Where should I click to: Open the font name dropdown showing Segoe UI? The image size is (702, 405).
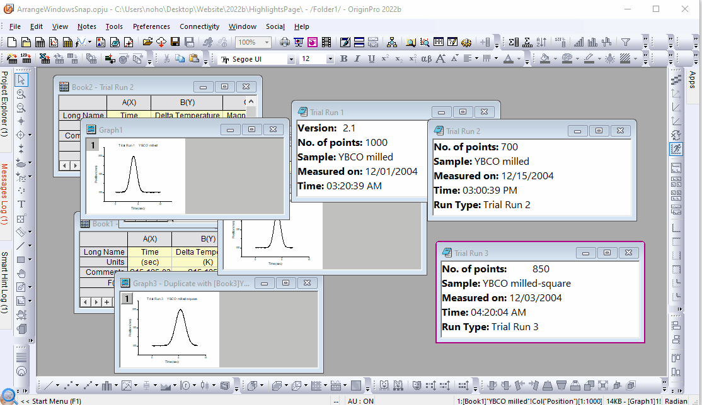pos(291,59)
